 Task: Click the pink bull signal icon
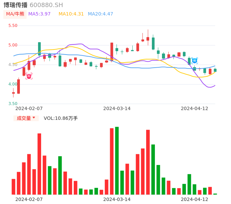tap(29, 76)
